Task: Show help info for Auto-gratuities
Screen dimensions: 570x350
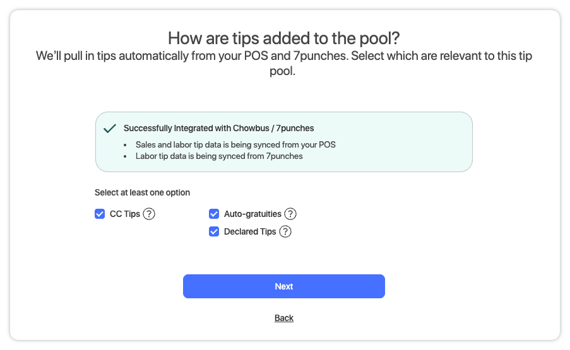Action: click(290, 214)
